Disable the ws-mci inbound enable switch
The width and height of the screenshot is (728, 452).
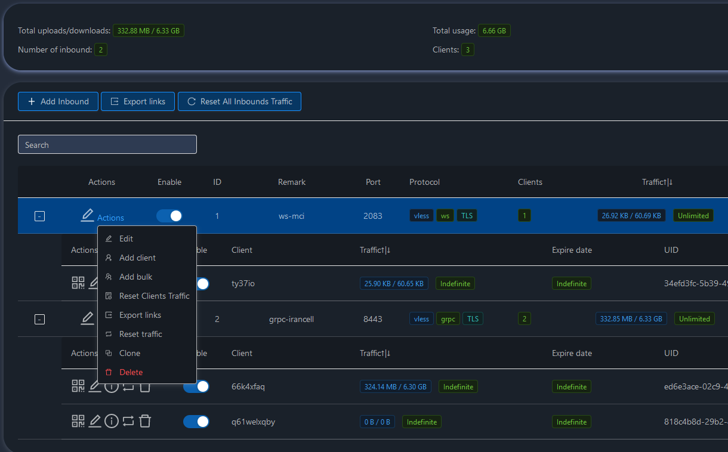pyautogui.click(x=169, y=216)
